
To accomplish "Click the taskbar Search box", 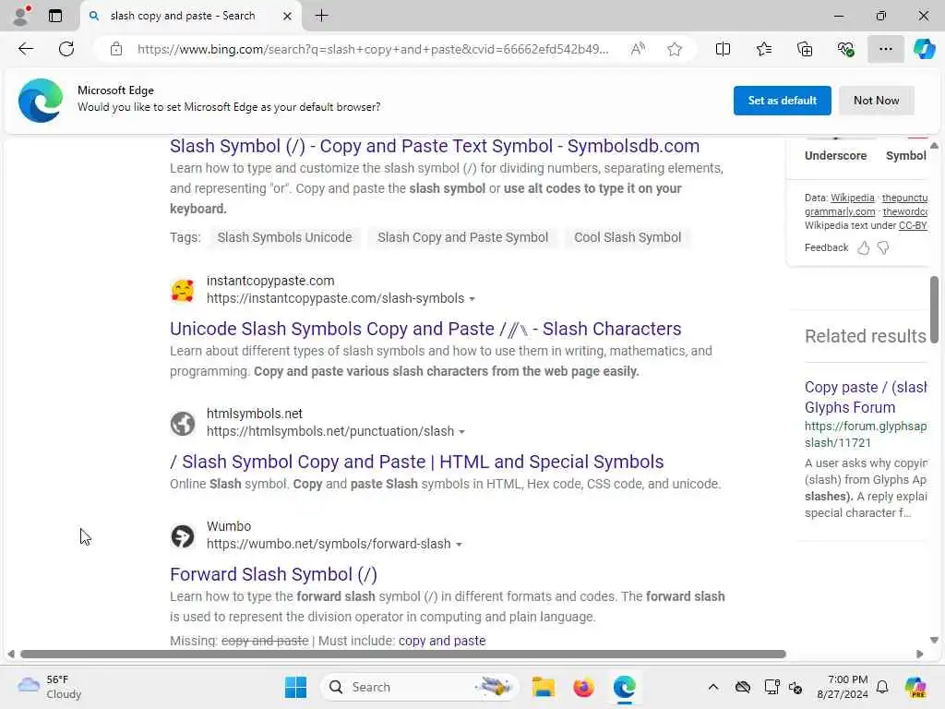I will 420,687.
